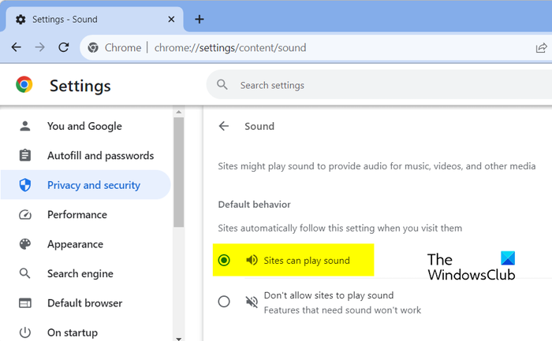Image resolution: width=552 pixels, height=341 pixels.
Task: Open the Performance settings page
Action: pos(76,215)
